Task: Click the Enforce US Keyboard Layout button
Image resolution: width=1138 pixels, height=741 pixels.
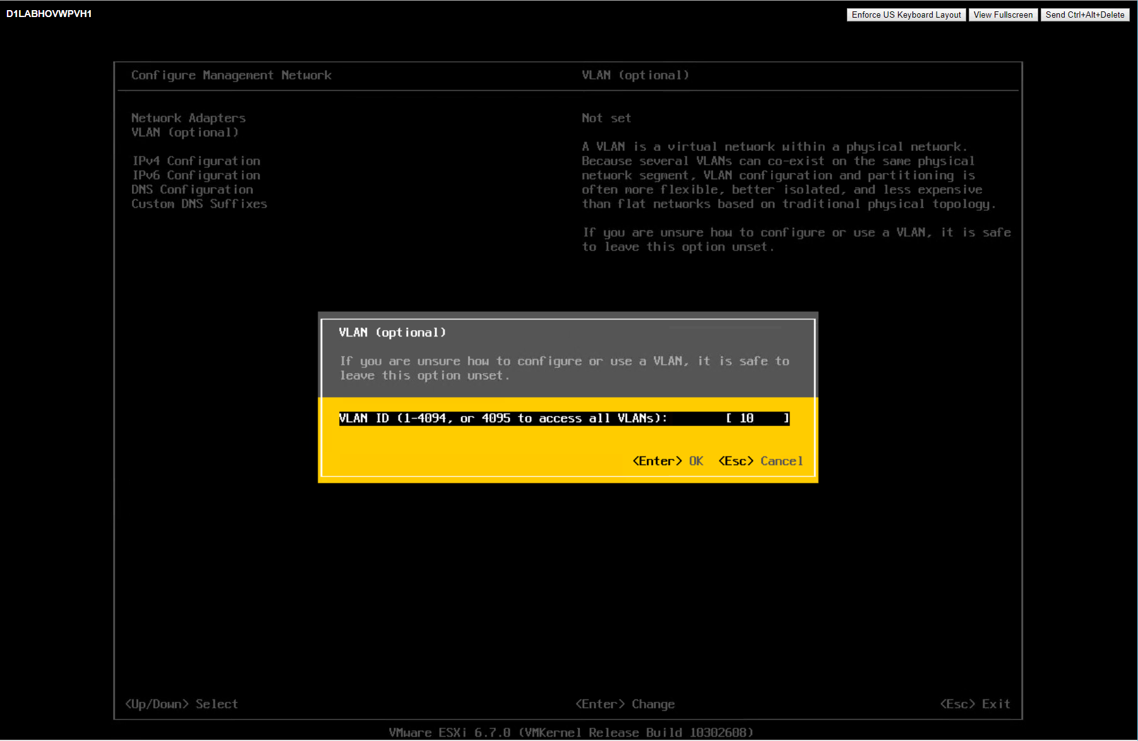Action: [906, 15]
